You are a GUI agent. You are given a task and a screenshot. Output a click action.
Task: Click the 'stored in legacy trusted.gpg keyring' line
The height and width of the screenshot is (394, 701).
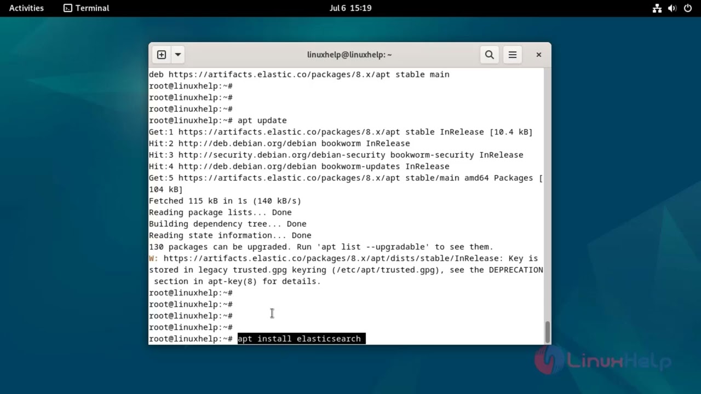[x=346, y=270]
